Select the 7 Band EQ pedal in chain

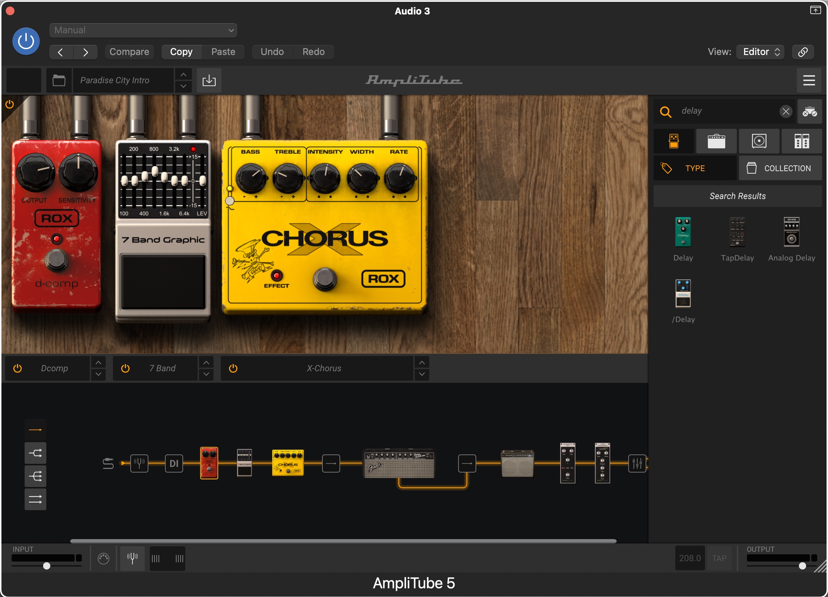(244, 463)
